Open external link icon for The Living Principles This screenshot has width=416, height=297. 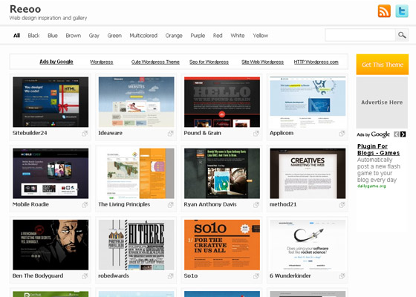171,205
